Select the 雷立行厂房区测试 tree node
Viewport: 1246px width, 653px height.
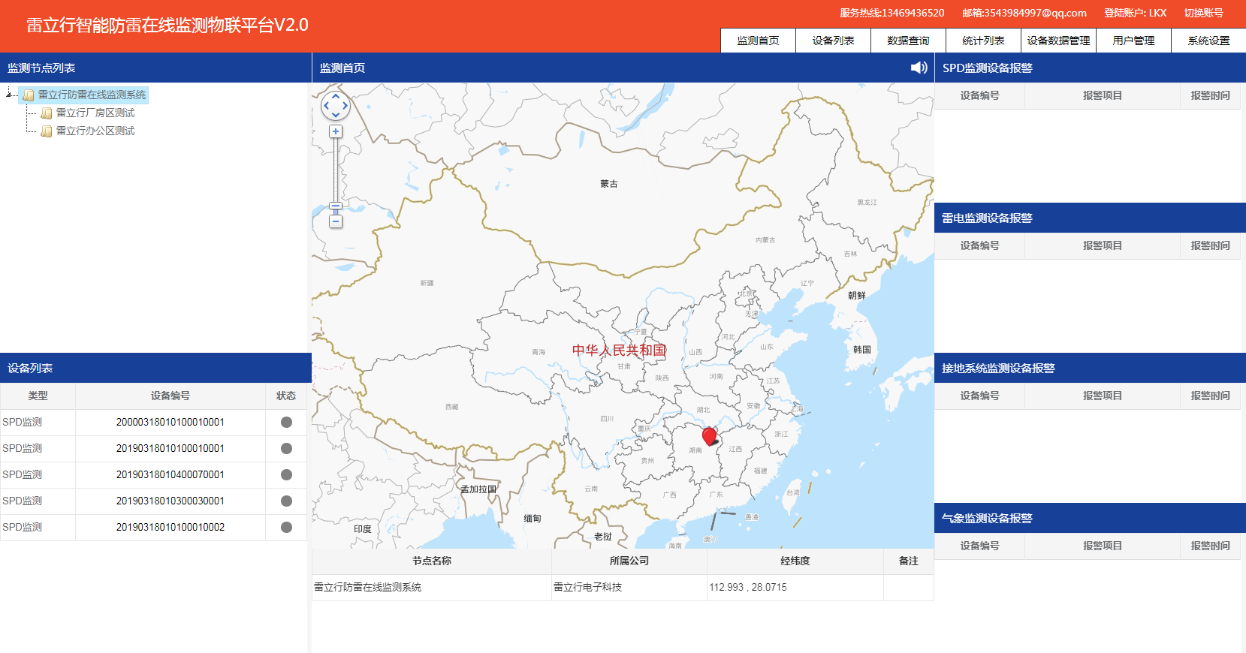(95, 113)
